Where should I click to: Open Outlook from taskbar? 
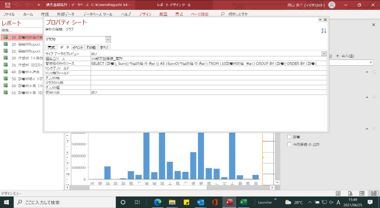tap(201, 202)
